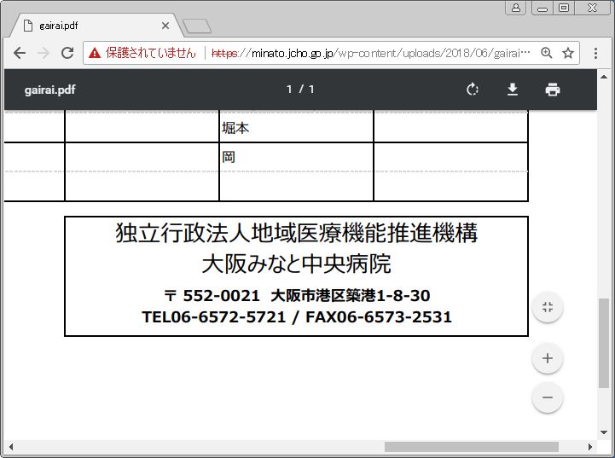Close the gairai.pdf tab
This screenshot has height=458, width=615.
pos(165,26)
